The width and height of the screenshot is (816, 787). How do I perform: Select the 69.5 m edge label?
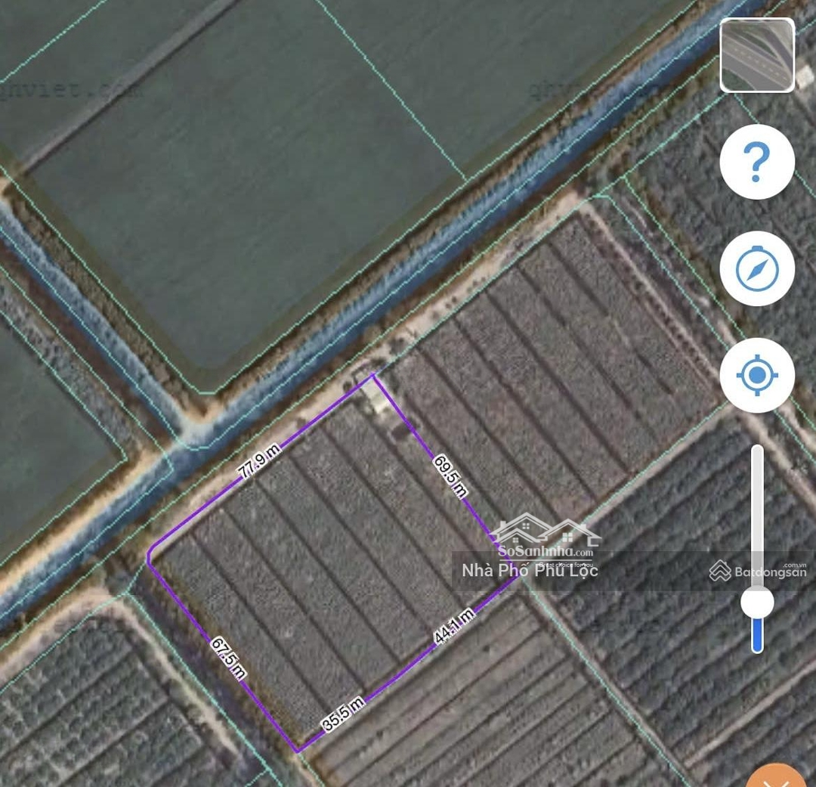coord(450,476)
